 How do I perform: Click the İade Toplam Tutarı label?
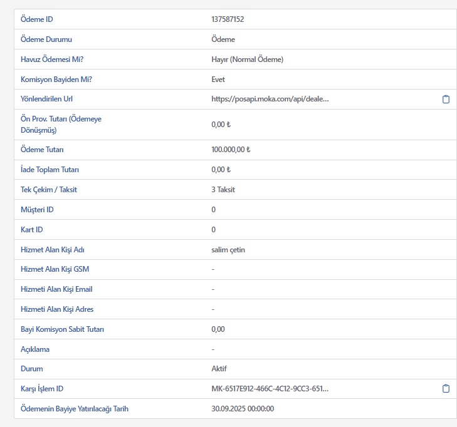pyautogui.click(x=50, y=170)
